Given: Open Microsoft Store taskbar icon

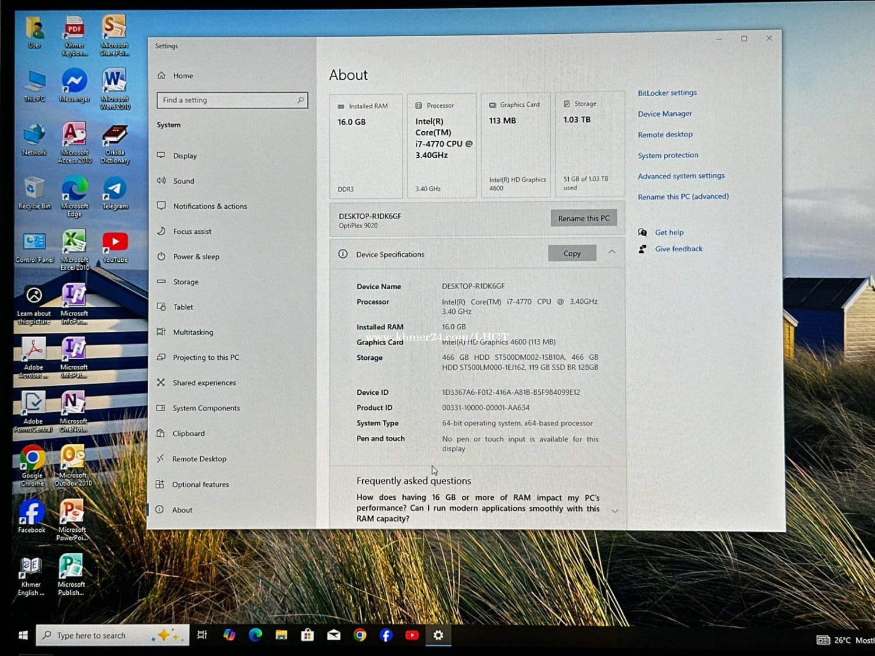Looking at the screenshot, I should coord(307,635).
